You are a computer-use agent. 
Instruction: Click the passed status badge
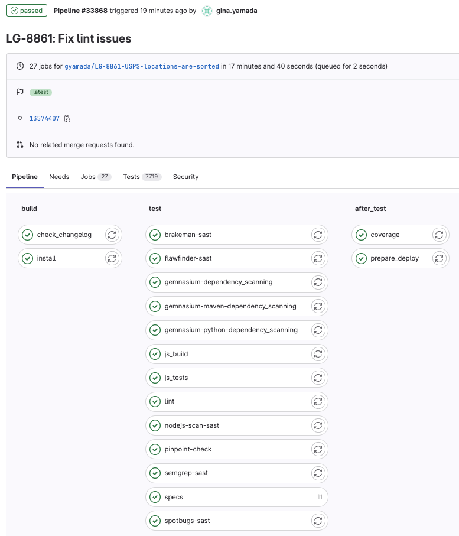[27, 11]
